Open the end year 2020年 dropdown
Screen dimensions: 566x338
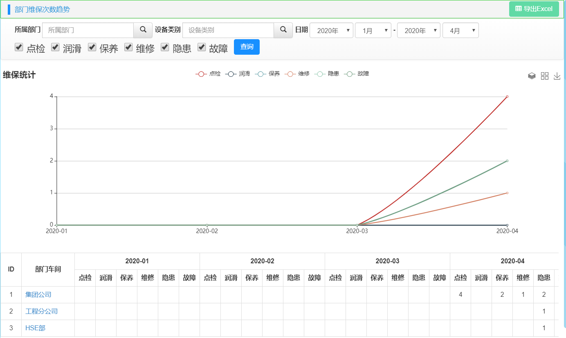point(419,31)
